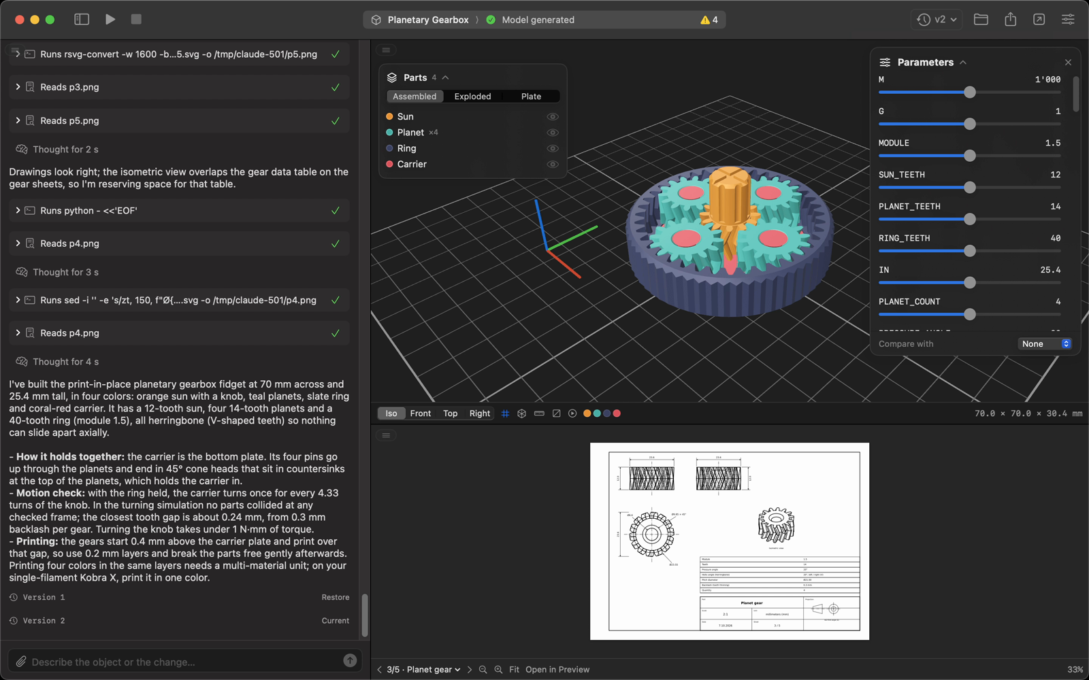Open the v2 version history dropdown

pos(937,20)
